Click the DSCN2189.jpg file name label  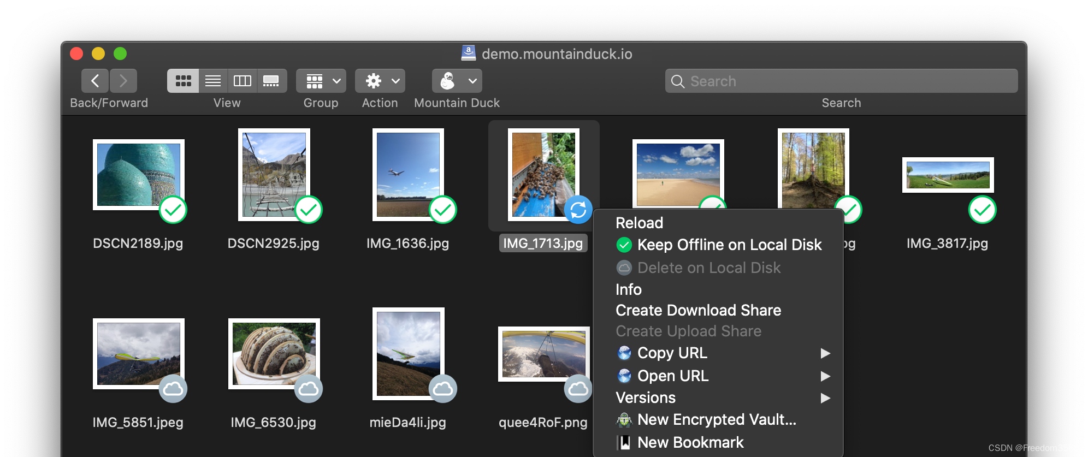138,243
